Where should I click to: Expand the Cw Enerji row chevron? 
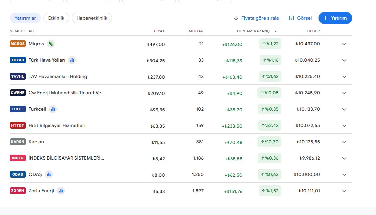coord(344,93)
